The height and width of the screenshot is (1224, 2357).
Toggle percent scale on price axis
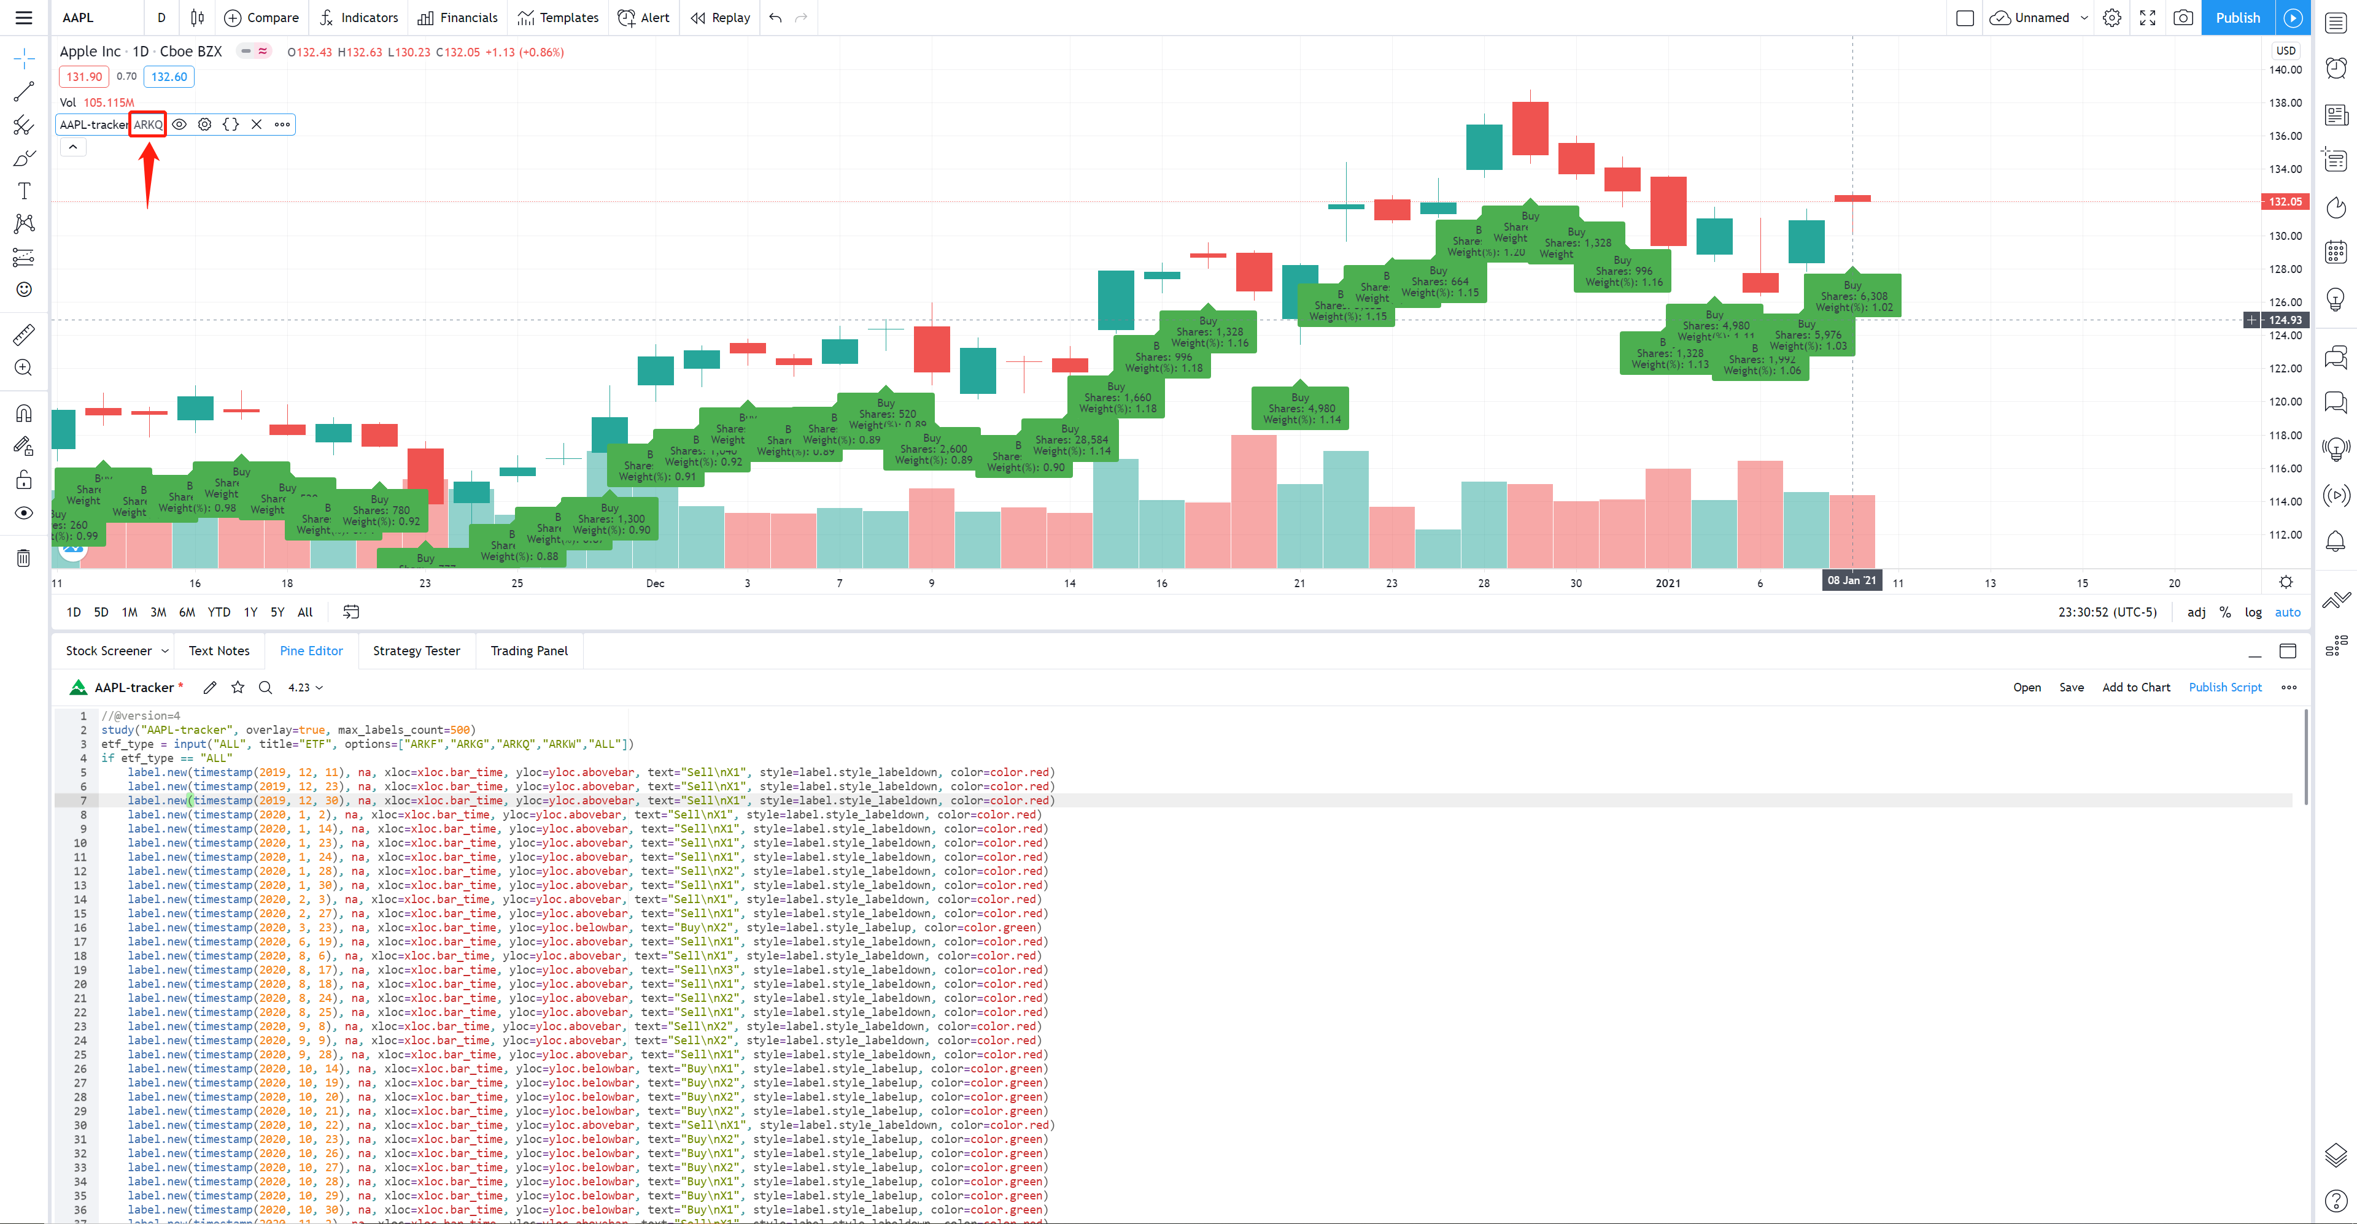pos(2225,612)
